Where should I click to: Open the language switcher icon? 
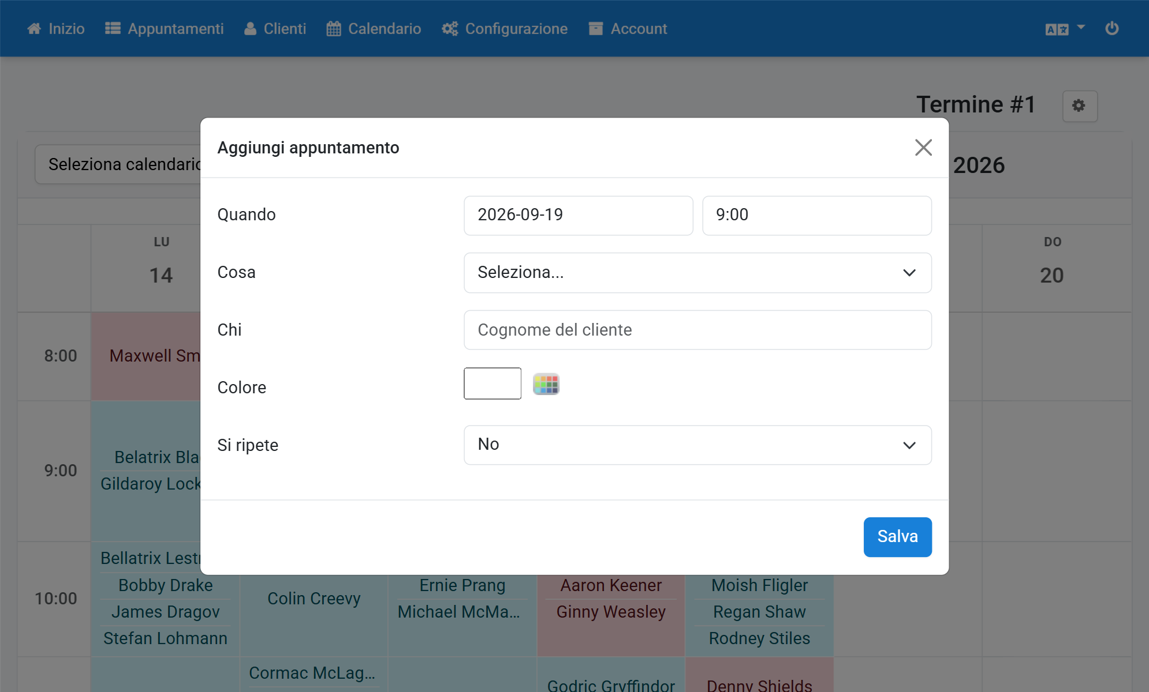[x=1057, y=29]
